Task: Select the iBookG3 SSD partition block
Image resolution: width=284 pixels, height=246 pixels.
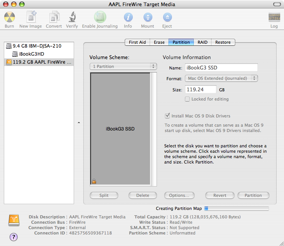Action: (121, 129)
